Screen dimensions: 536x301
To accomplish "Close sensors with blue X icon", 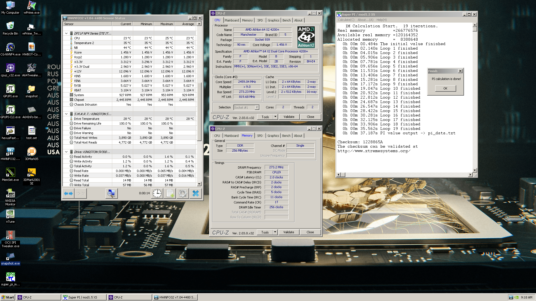I will (x=196, y=193).
